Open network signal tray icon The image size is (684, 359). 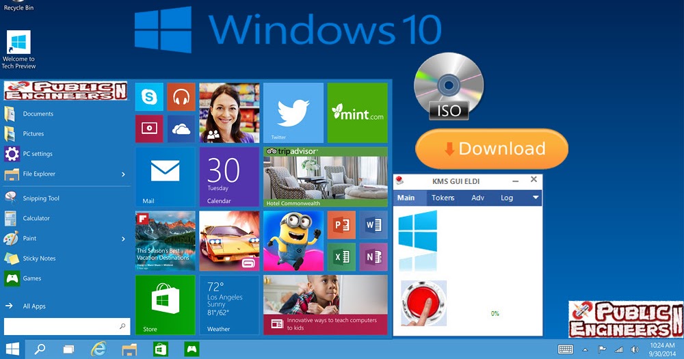[618, 349]
